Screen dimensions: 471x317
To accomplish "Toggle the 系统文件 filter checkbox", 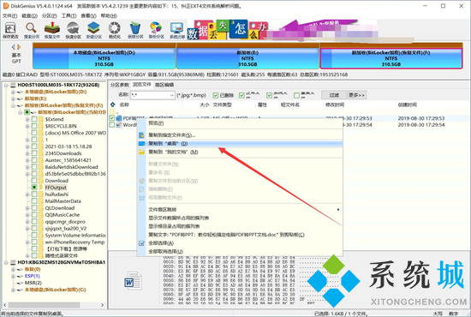I will point(269,95).
